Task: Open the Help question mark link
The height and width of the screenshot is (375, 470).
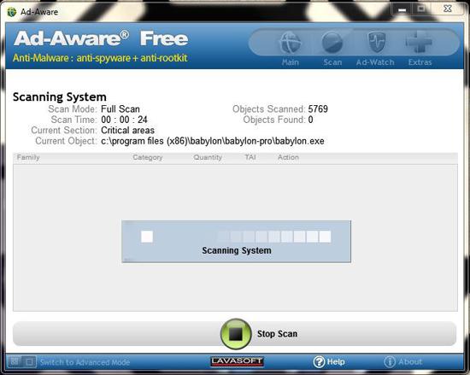Action: coord(329,362)
